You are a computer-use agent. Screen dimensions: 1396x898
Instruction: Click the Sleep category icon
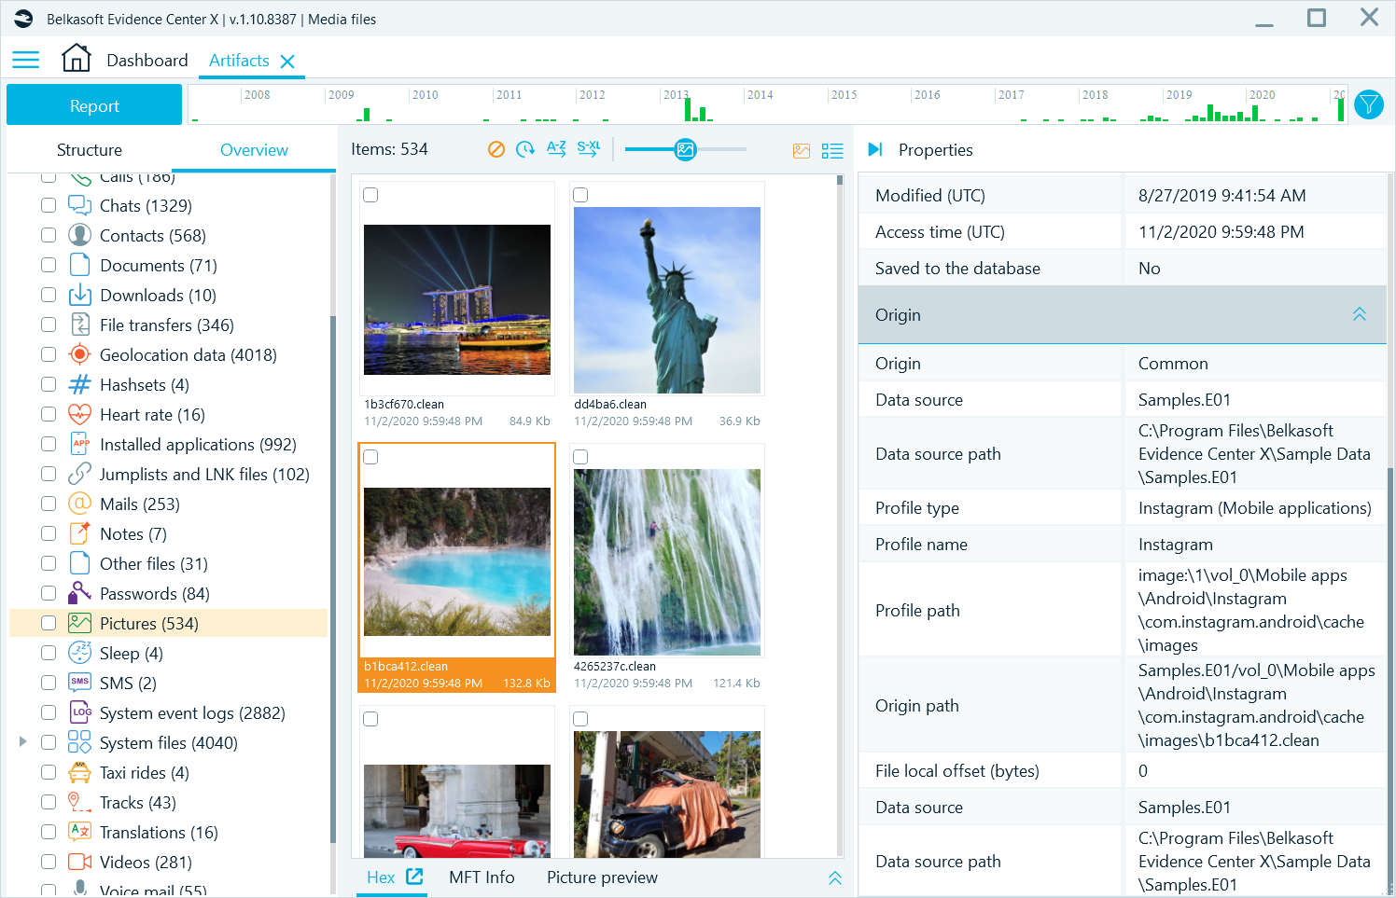tap(79, 653)
